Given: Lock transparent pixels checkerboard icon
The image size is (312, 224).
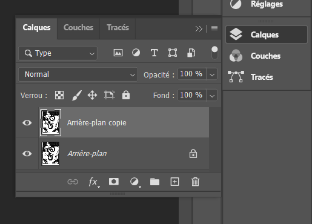Looking at the screenshot, I should pos(59,95).
